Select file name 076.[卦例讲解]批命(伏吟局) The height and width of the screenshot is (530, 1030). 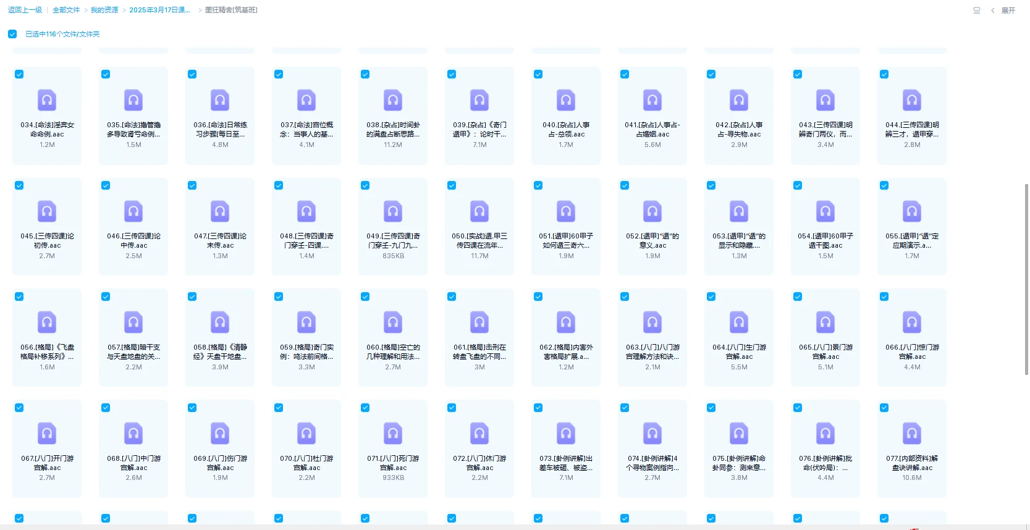coord(825,463)
